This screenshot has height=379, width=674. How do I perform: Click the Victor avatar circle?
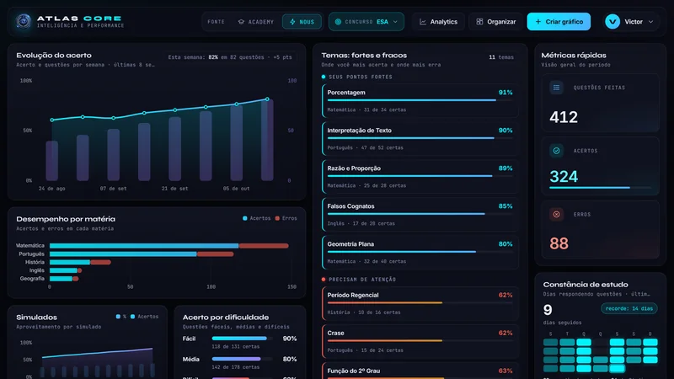[x=612, y=22]
